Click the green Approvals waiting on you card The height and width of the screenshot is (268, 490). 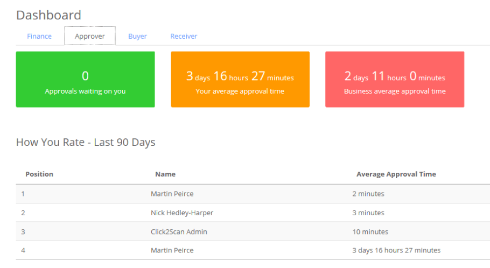pos(85,79)
